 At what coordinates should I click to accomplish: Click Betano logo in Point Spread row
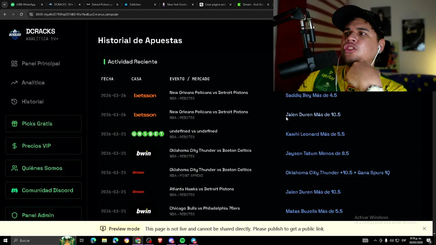point(138,173)
